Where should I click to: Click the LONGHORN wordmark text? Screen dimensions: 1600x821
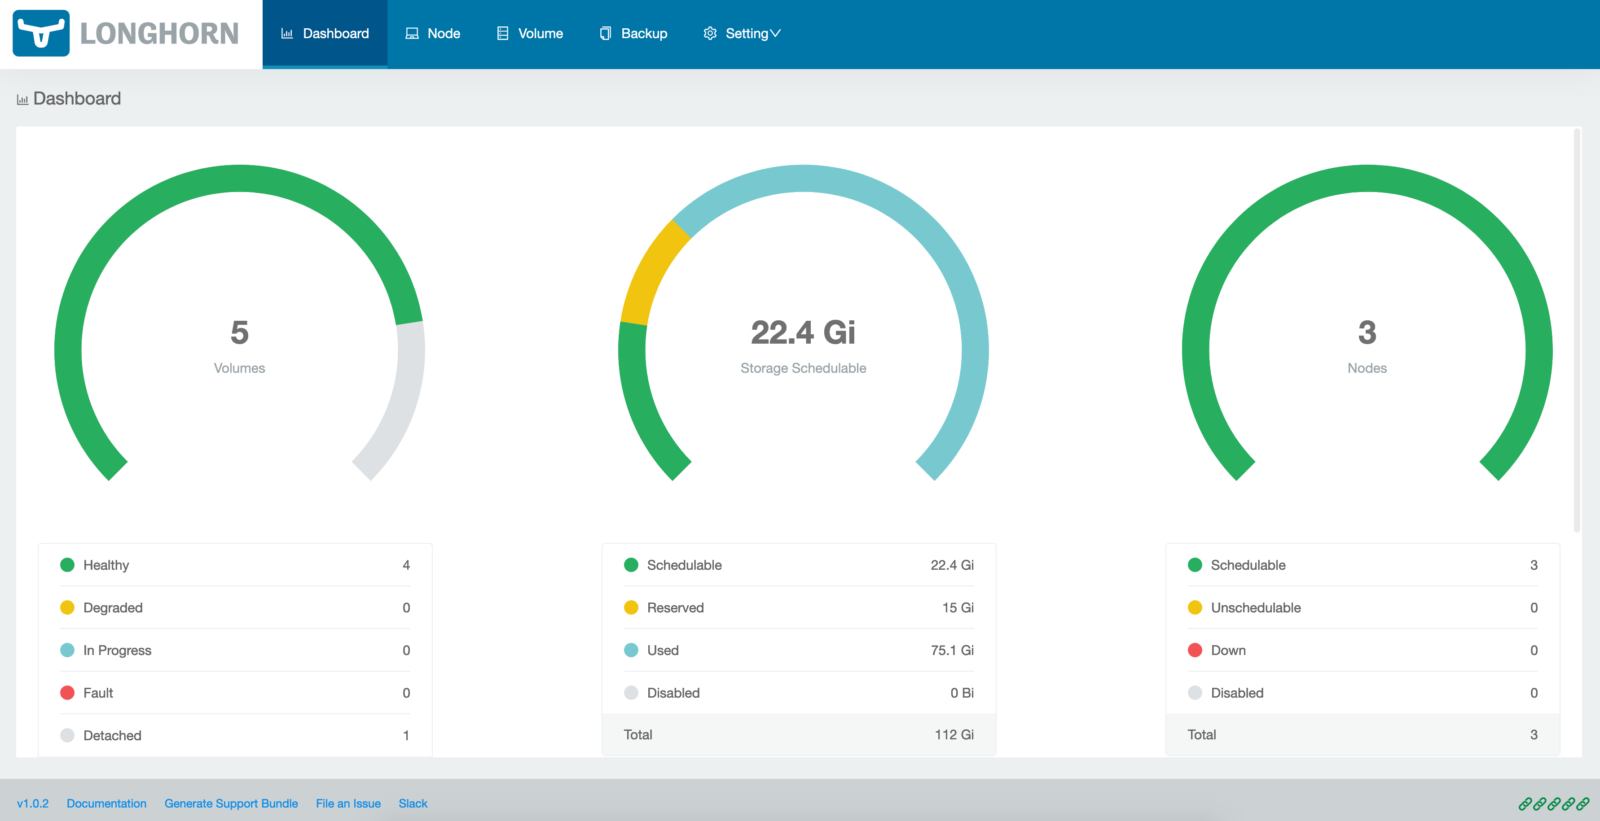tap(159, 34)
